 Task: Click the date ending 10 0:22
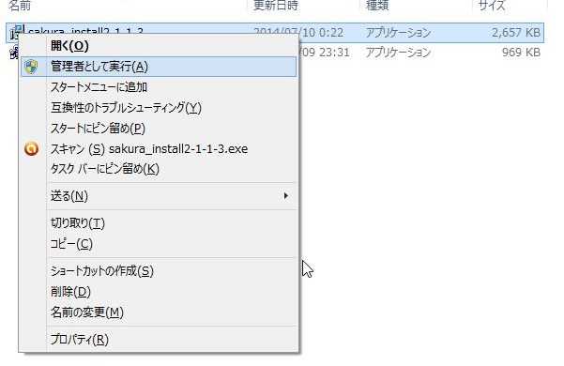298,33
